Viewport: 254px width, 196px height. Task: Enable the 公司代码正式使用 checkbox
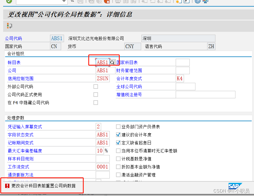tap(96, 95)
